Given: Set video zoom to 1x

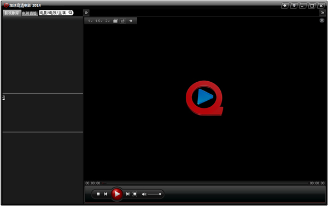Looking at the screenshot, I should click(90, 21).
